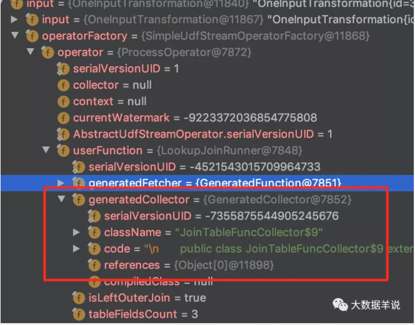This screenshot has height=325, width=415.
Task: Collapse the operator ProcessOperator node
Action: 31,52
